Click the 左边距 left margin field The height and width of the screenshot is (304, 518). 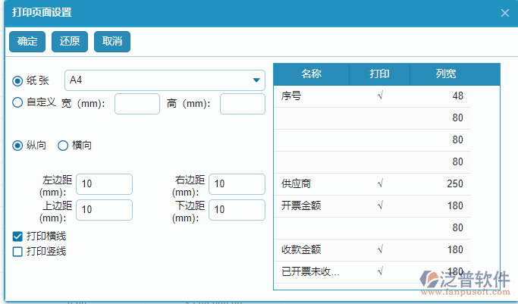[104, 184]
